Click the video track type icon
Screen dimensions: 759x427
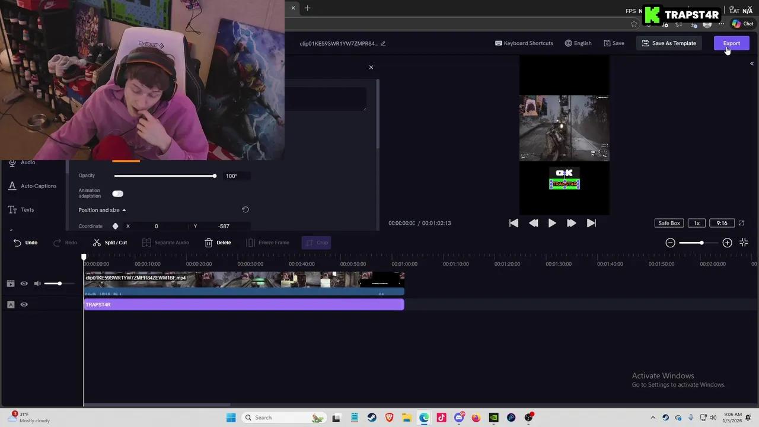point(10,283)
